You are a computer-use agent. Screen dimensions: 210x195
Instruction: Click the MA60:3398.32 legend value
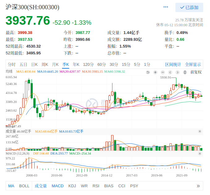pyautogui.click(x=115, y=72)
